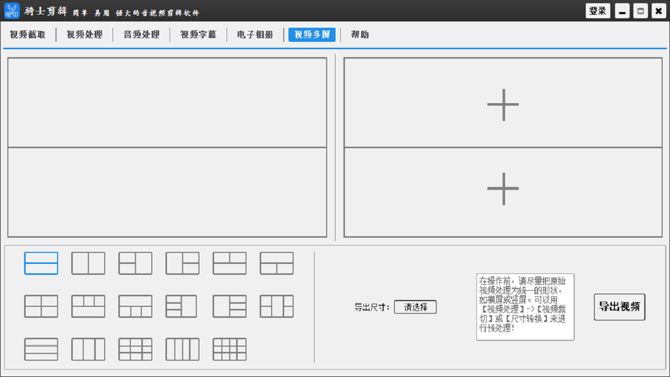Open the 电子相册 tab

255,35
